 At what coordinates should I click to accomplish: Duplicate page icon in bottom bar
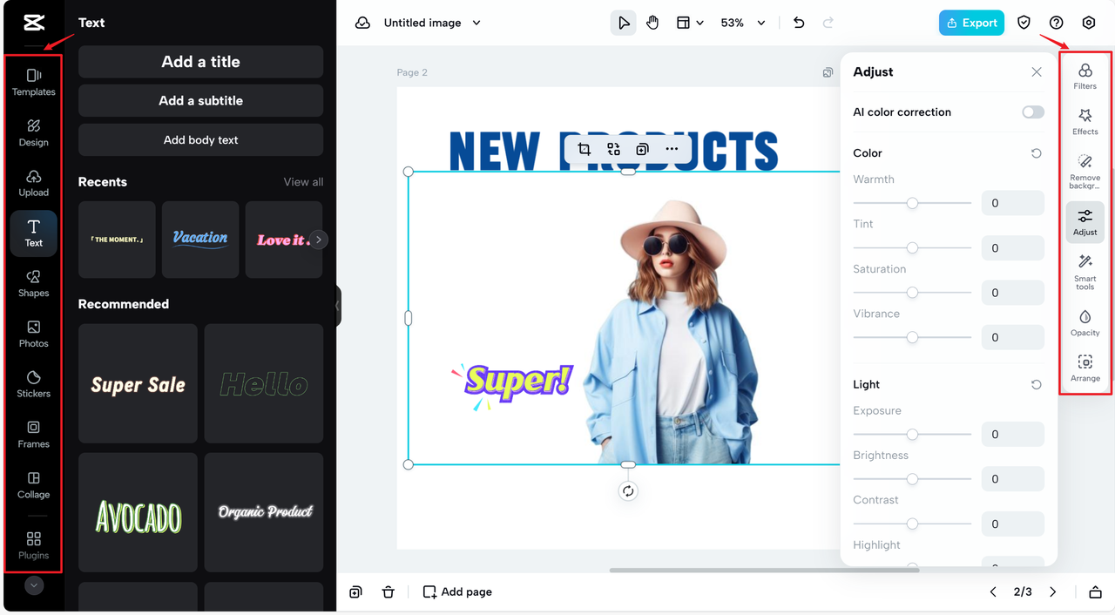click(x=355, y=592)
